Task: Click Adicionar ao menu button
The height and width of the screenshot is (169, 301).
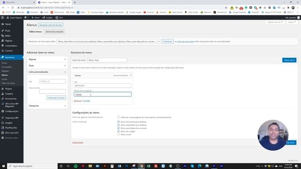Action: click(x=56, y=98)
